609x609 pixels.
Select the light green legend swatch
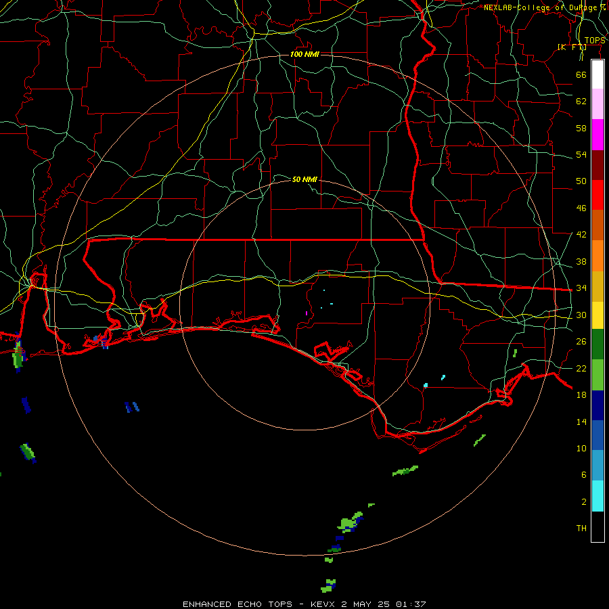(597, 375)
